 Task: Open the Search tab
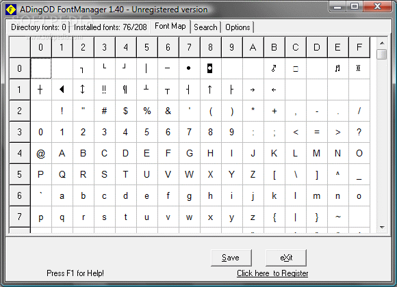click(x=205, y=27)
